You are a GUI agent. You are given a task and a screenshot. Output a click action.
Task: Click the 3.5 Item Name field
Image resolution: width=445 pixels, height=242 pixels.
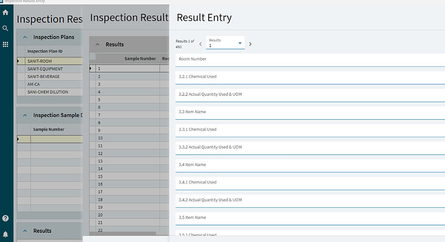[310, 219]
